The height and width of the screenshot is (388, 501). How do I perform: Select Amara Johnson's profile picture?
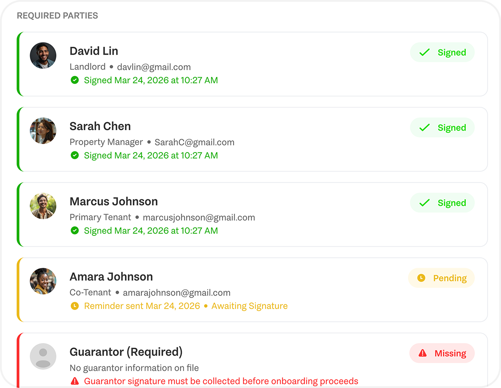[x=43, y=281]
